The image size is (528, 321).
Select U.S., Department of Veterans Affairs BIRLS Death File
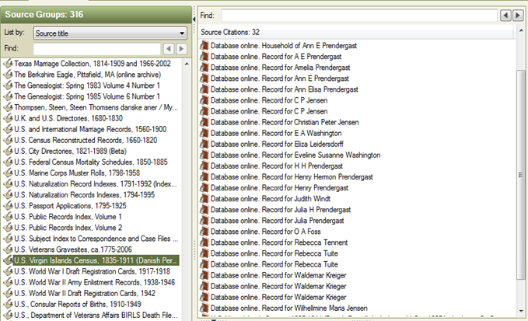(96, 315)
